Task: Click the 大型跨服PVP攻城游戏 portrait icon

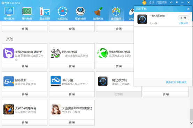Action: click(x=55, y=109)
